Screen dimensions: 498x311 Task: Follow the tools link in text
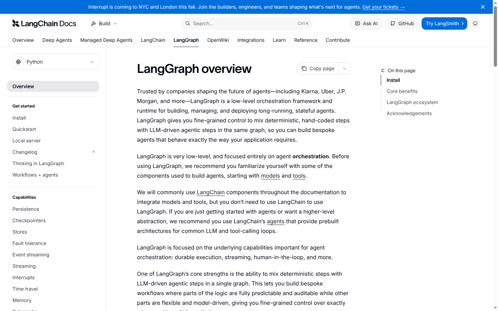[x=299, y=176]
